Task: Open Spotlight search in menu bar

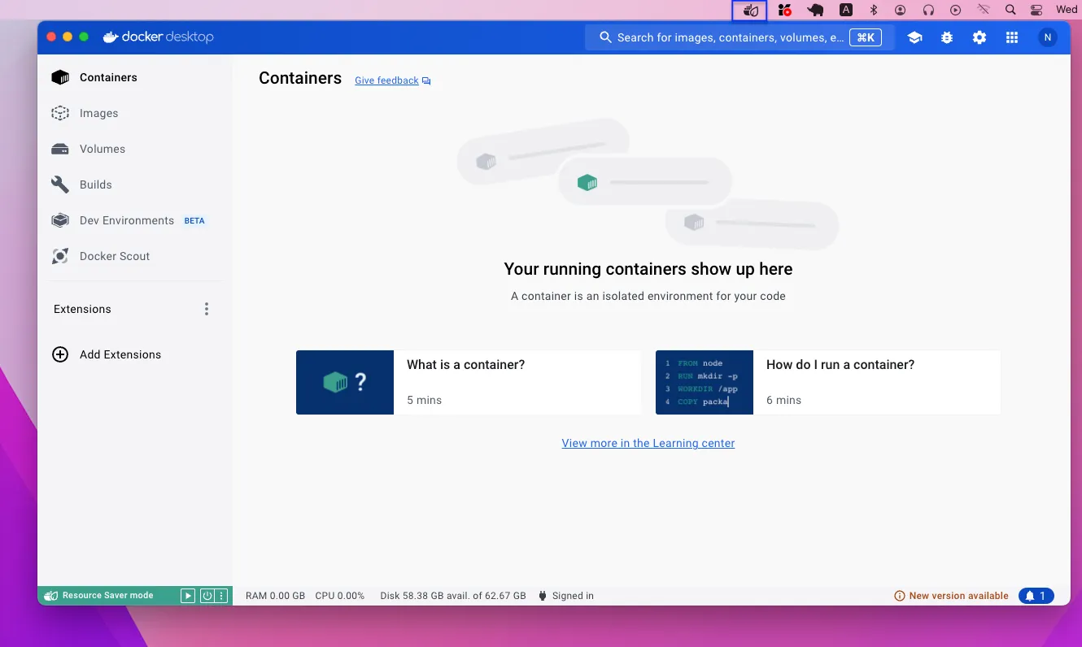Action: (x=1010, y=11)
